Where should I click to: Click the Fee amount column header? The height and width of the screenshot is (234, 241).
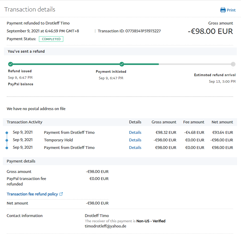pos(194,122)
